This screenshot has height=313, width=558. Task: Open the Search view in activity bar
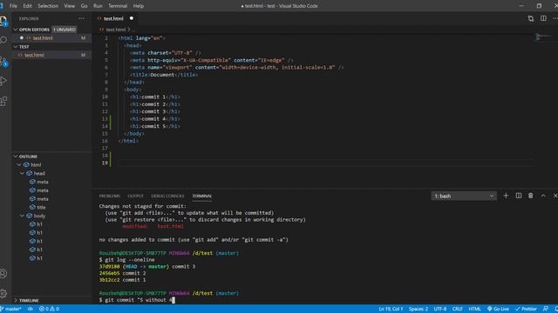pos(3,40)
